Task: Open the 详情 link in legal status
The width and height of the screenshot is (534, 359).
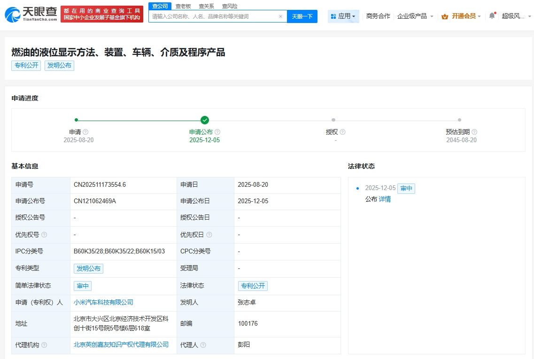Action: (x=385, y=199)
